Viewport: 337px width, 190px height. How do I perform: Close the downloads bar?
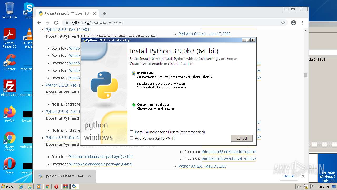tap(303, 176)
